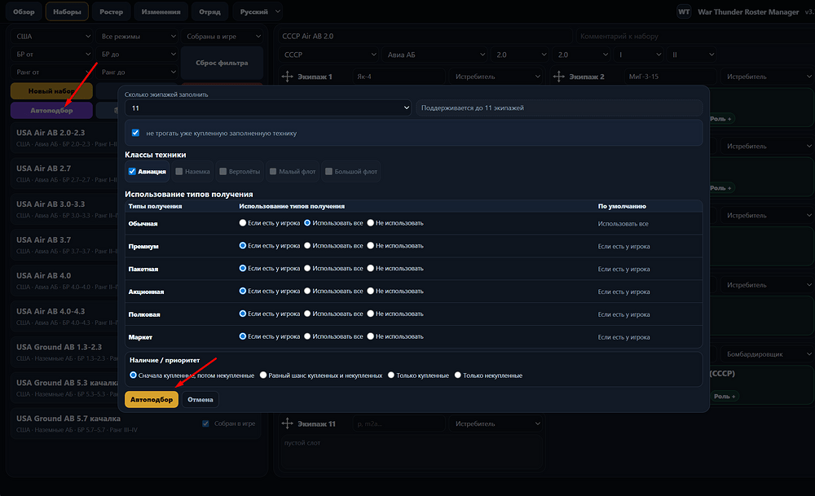Open the 'БР от' dropdown
Viewport: 815px width, 496px height.
click(x=52, y=54)
